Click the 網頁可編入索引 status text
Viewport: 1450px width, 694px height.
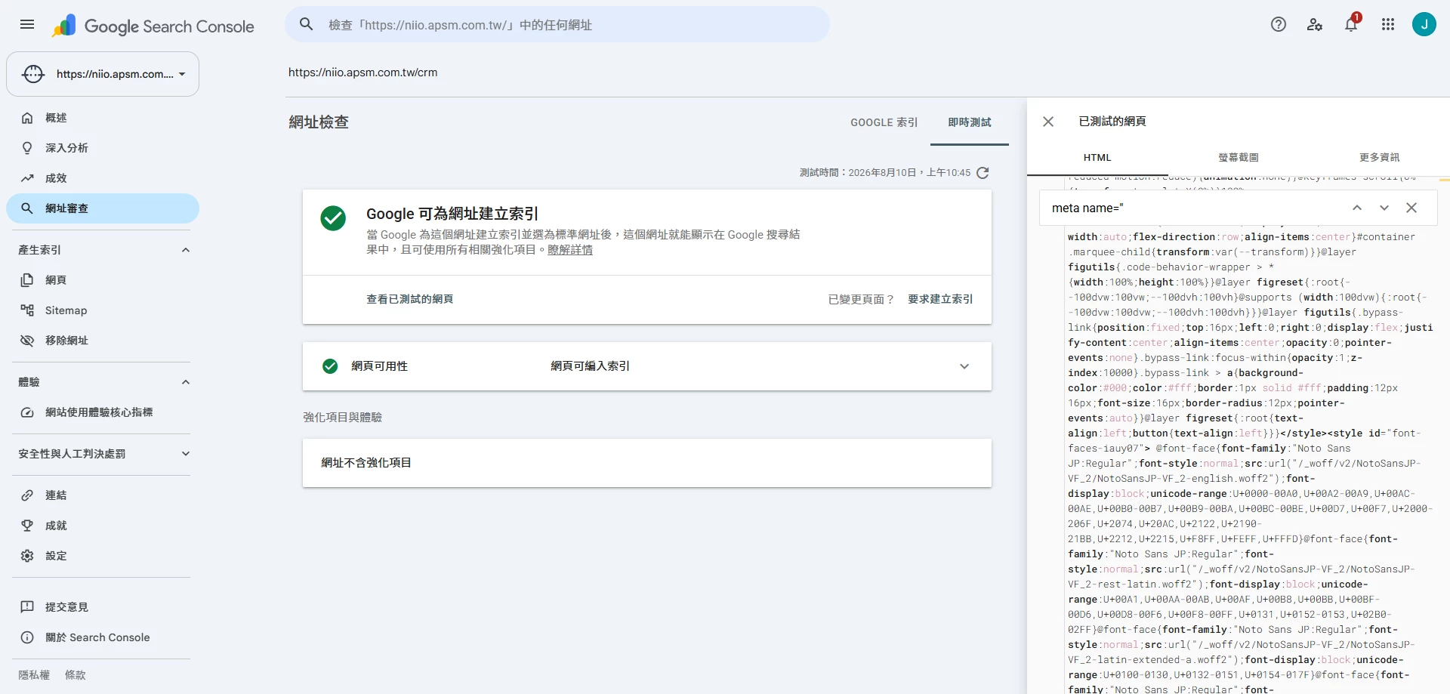click(x=590, y=366)
